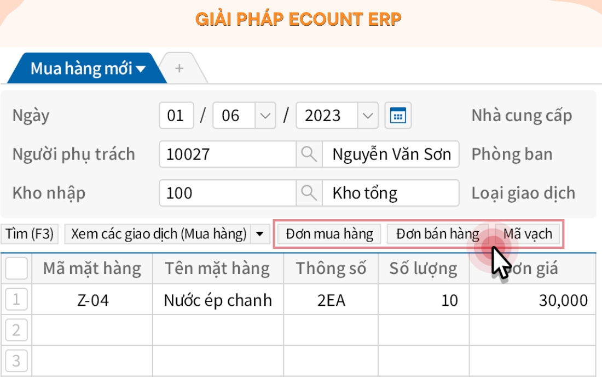
Task: Add a new tab with plus icon
Action: (x=180, y=68)
